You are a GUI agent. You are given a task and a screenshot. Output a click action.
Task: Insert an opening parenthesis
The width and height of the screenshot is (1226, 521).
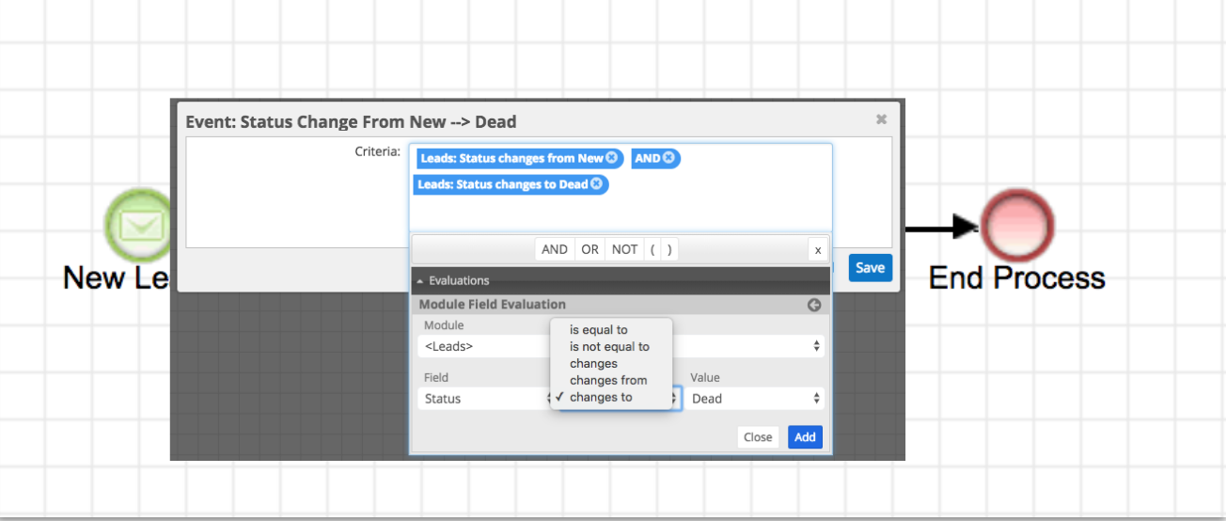653,249
